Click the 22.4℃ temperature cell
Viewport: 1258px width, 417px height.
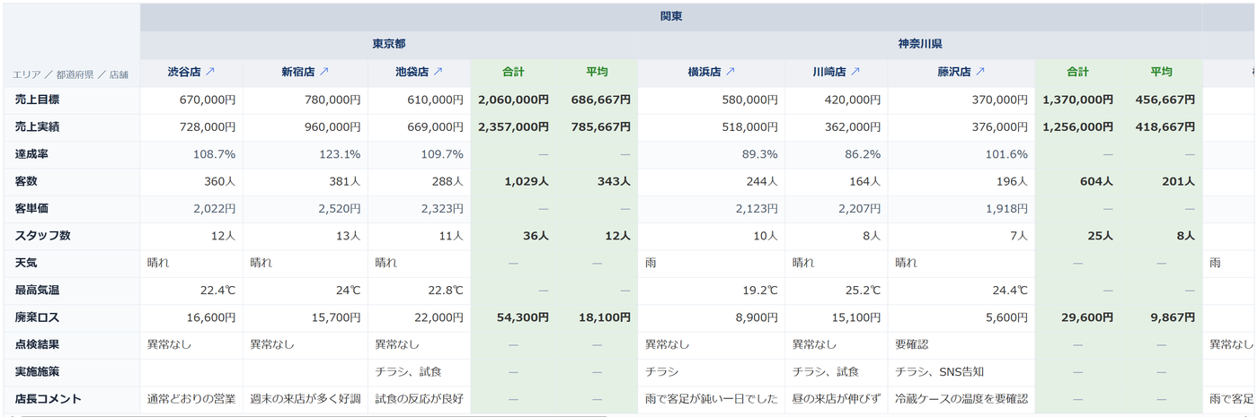click(x=191, y=291)
